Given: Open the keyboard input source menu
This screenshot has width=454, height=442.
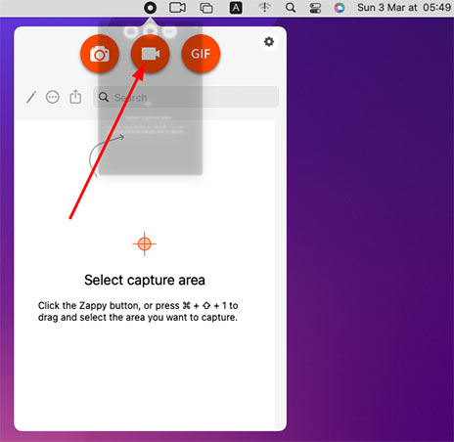Looking at the screenshot, I should (x=236, y=8).
